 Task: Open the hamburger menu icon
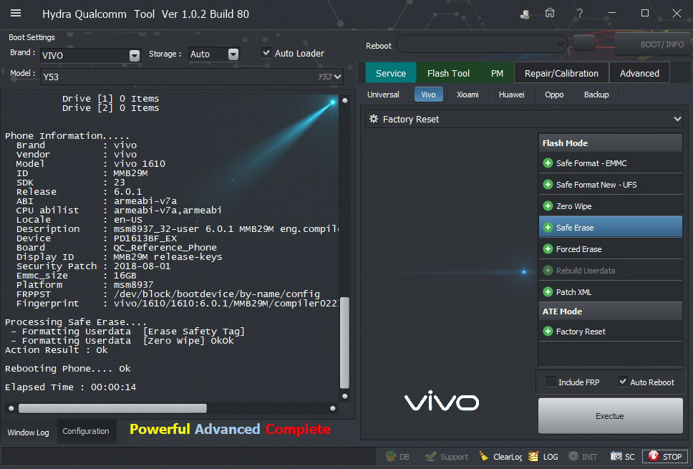16,14
